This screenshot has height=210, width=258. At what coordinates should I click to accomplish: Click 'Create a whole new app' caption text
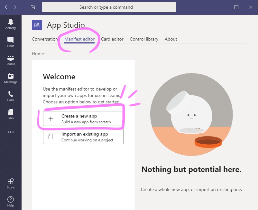coord(191,189)
